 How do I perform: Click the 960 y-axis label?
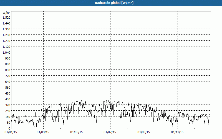[x=8, y=58]
